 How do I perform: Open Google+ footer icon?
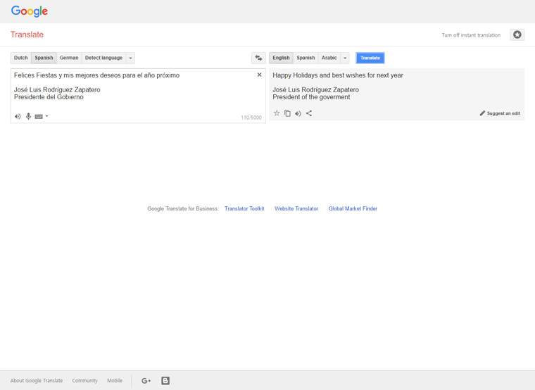click(146, 381)
